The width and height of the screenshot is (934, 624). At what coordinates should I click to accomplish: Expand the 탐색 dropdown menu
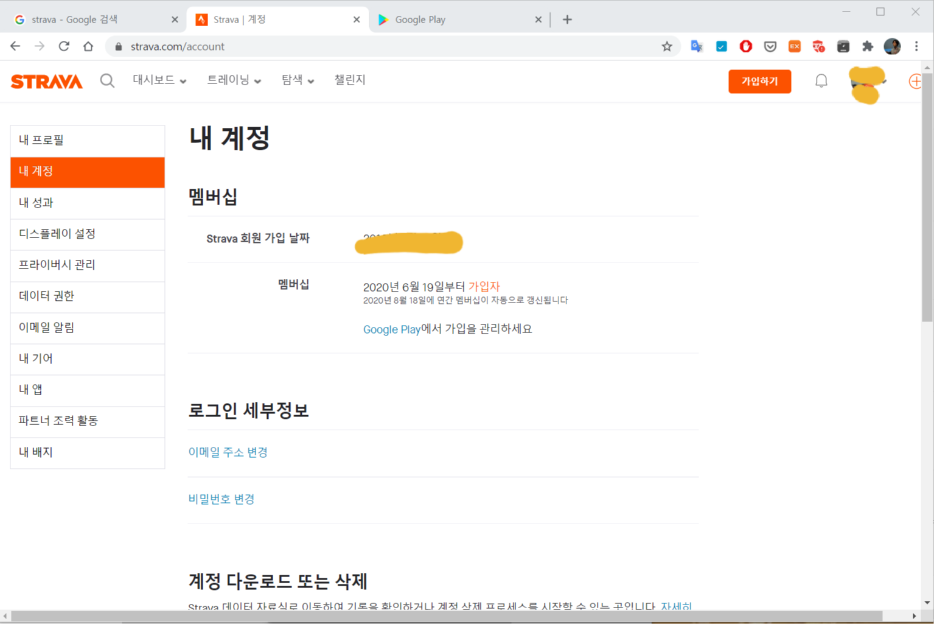pos(298,80)
